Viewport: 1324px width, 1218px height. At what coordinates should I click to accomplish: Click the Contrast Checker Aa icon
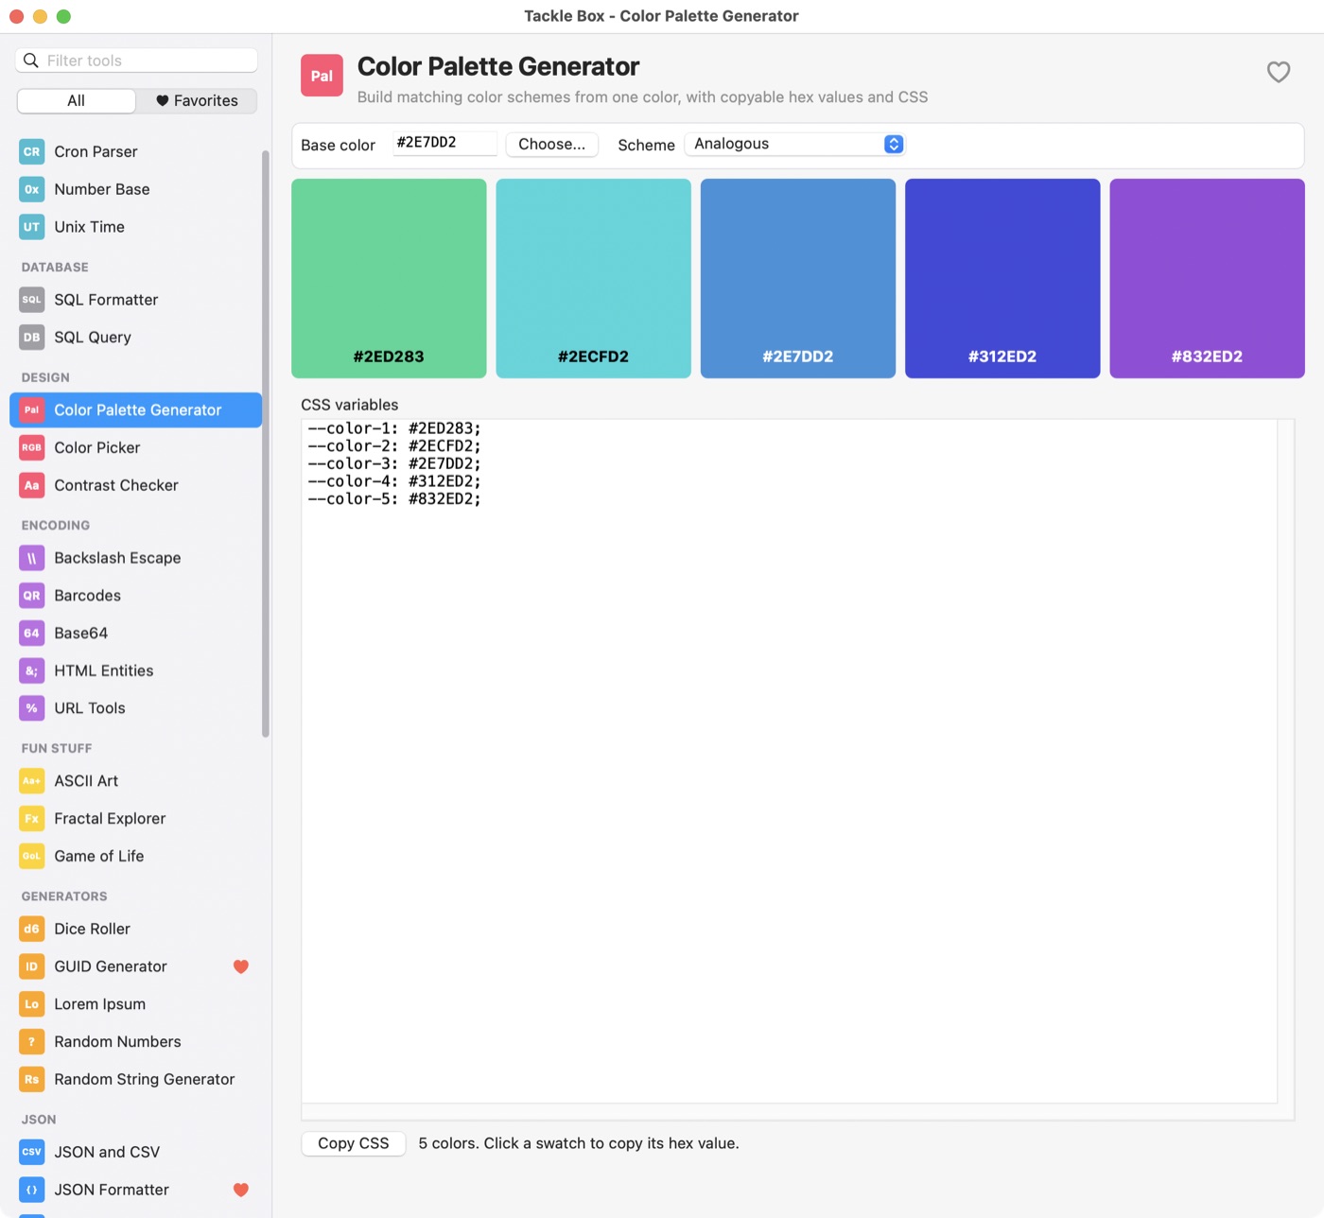[31, 485]
